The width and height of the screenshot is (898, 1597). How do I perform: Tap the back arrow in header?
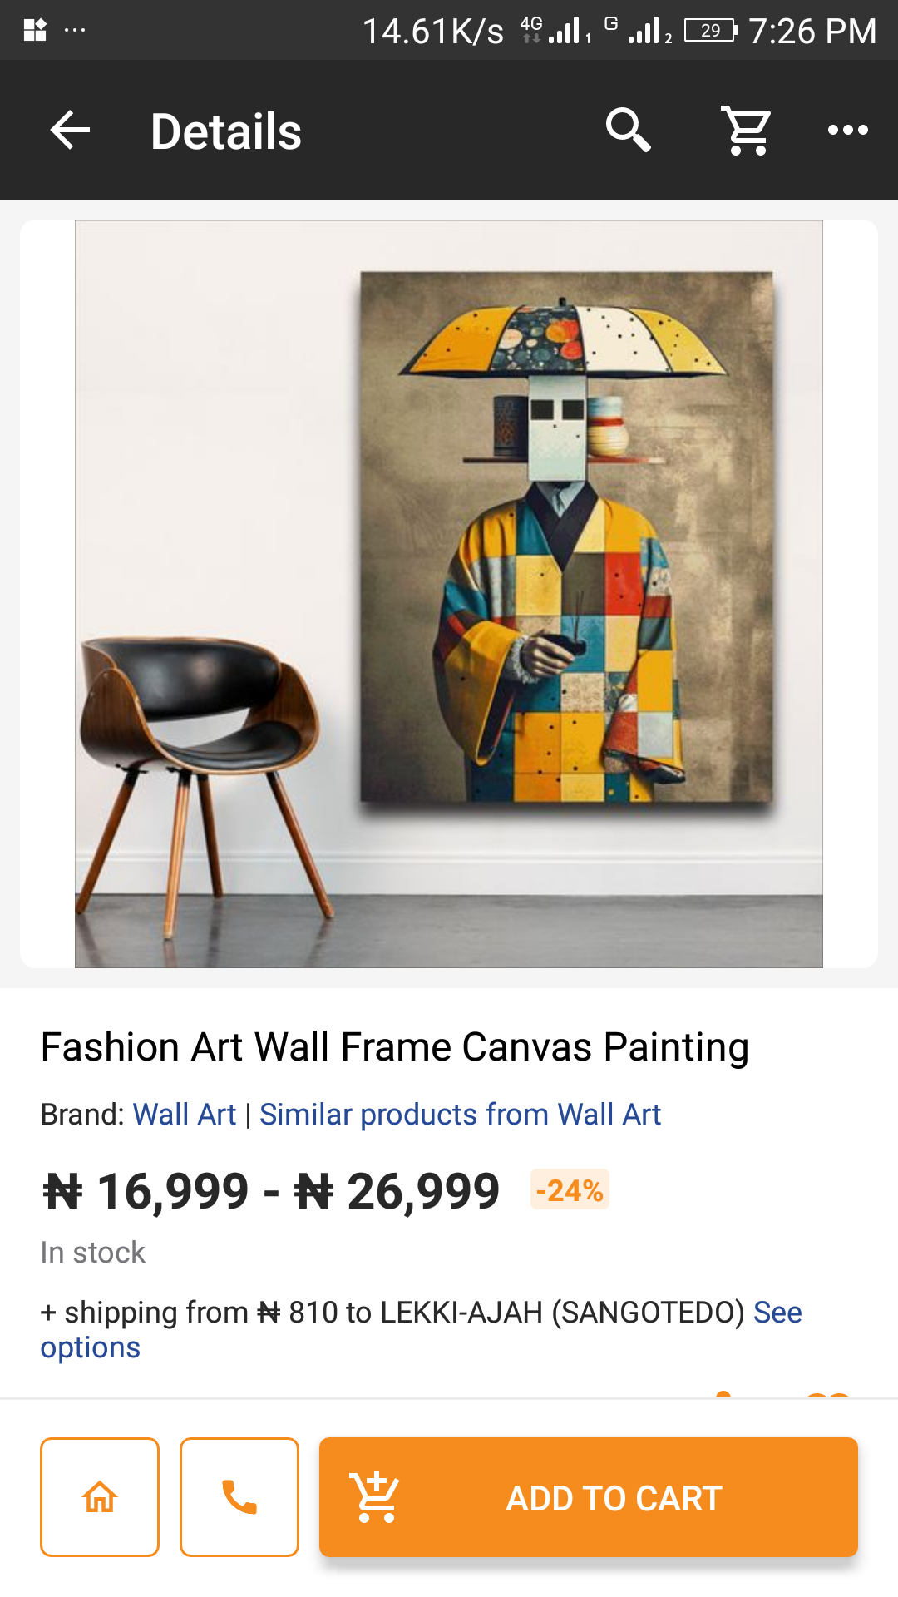[x=70, y=131]
